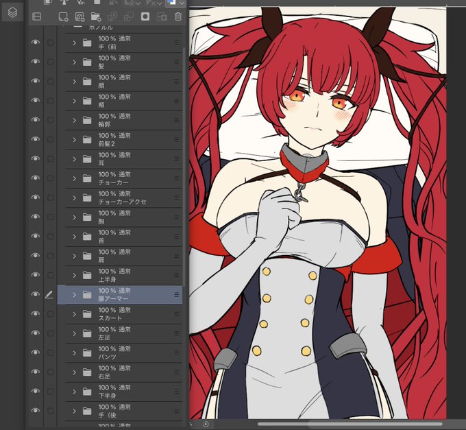Create a new vector layer

pos(79,16)
